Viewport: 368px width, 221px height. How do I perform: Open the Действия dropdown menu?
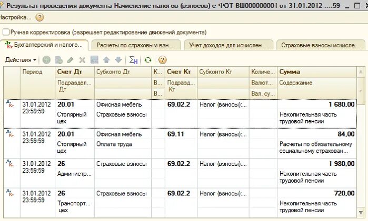click(x=21, y=60)
